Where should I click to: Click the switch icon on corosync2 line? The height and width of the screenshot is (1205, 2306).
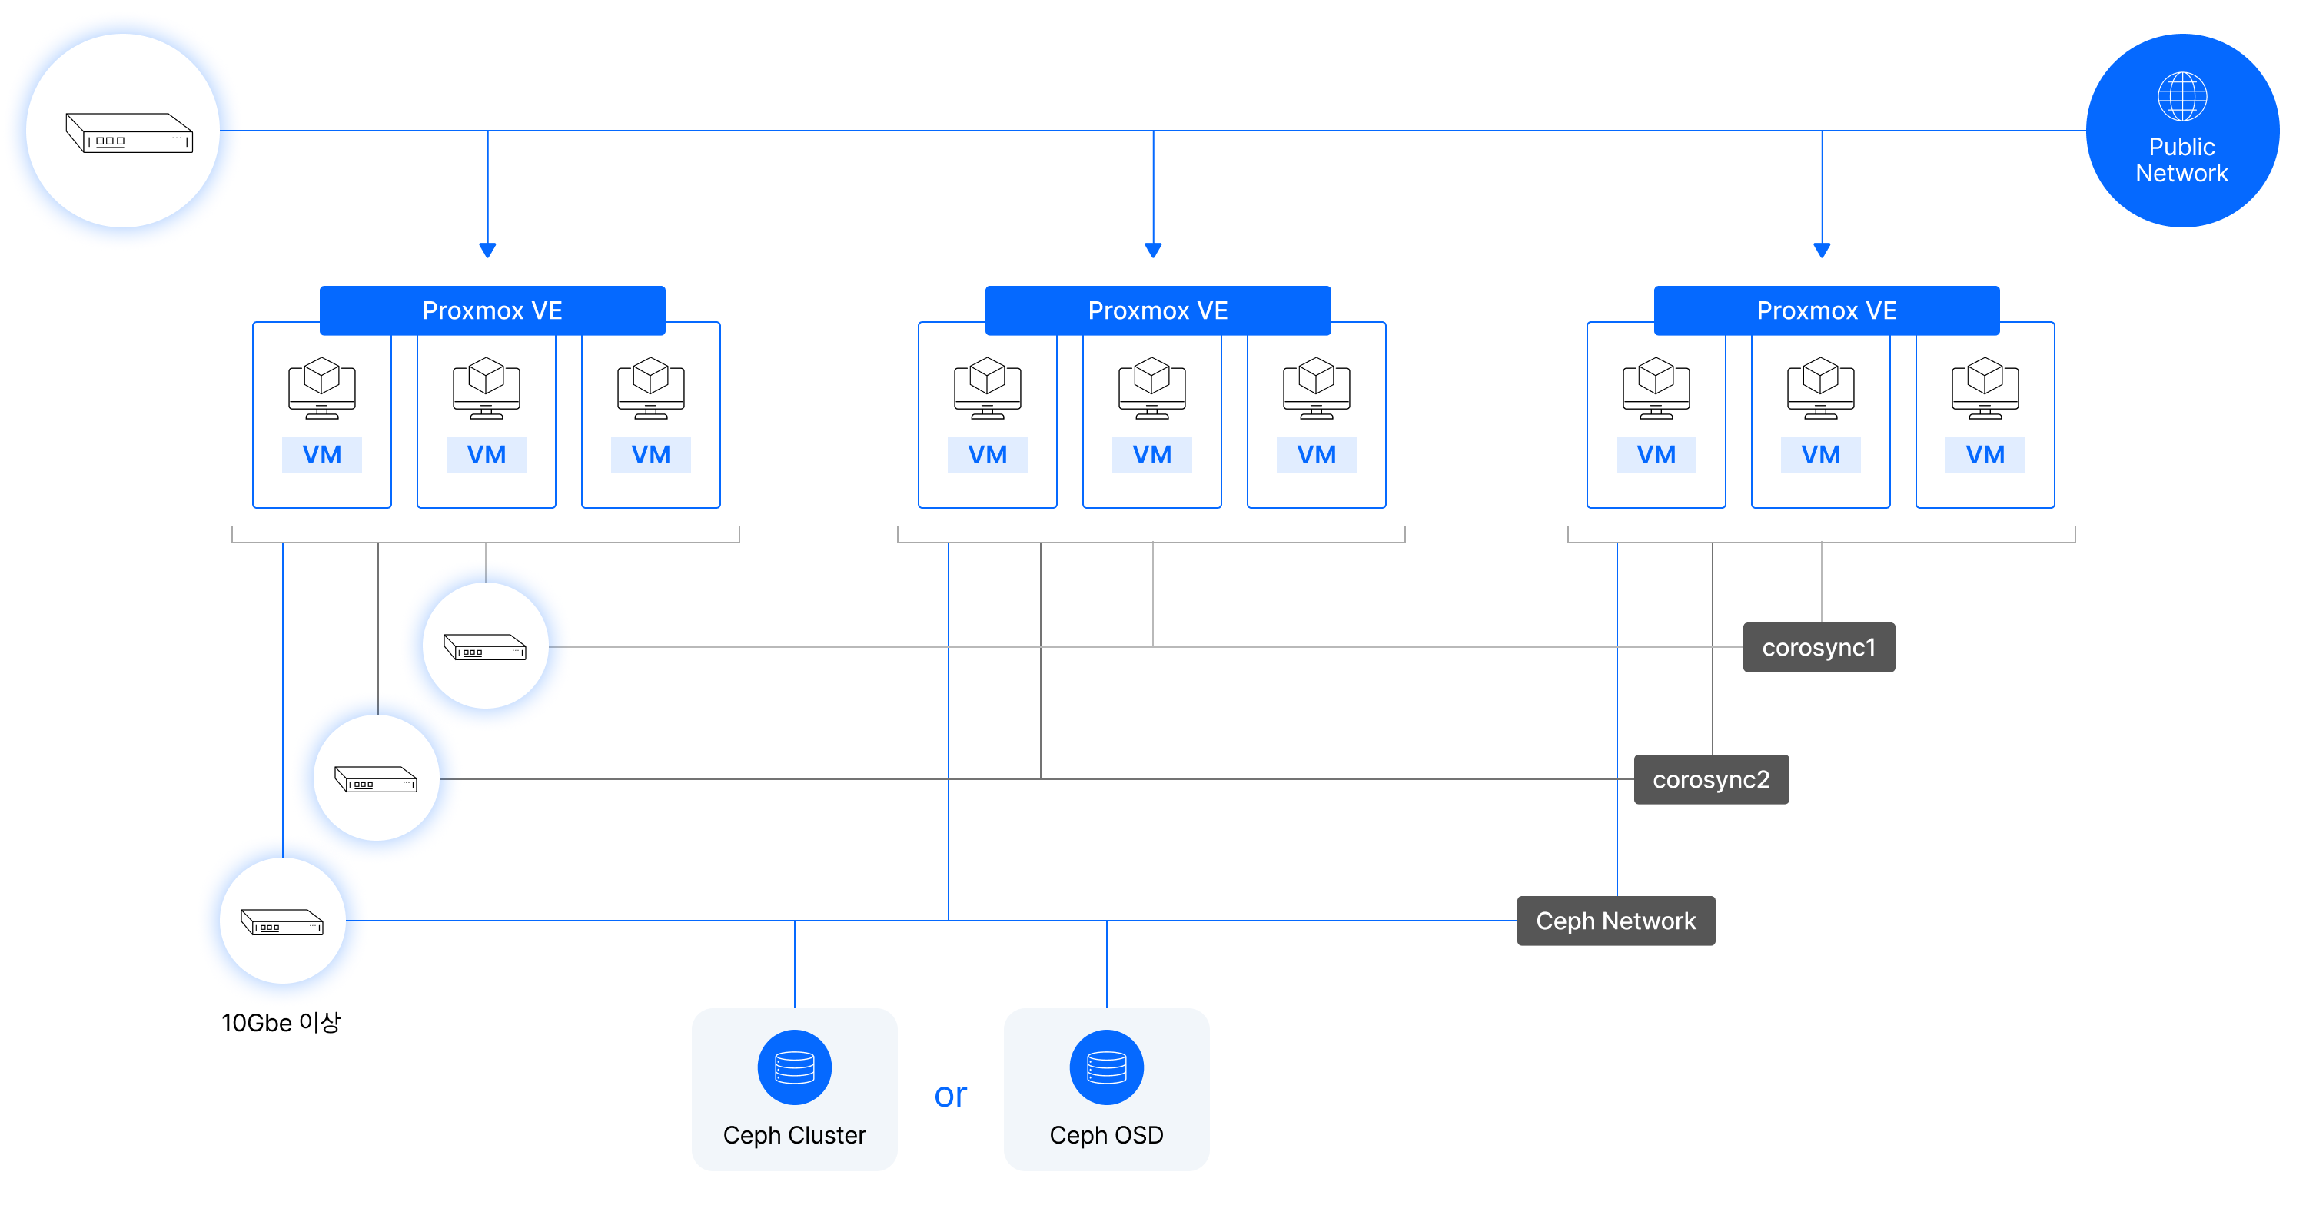pos(376,778)
